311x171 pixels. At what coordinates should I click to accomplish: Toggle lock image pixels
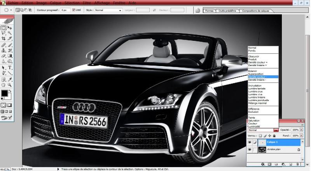point(265,136)
